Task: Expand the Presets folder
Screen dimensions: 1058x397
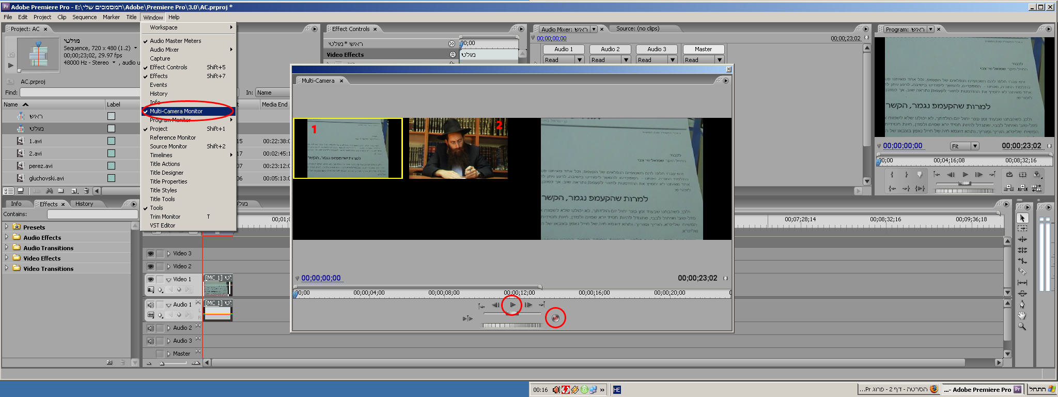Action: [x=6, y=226]
